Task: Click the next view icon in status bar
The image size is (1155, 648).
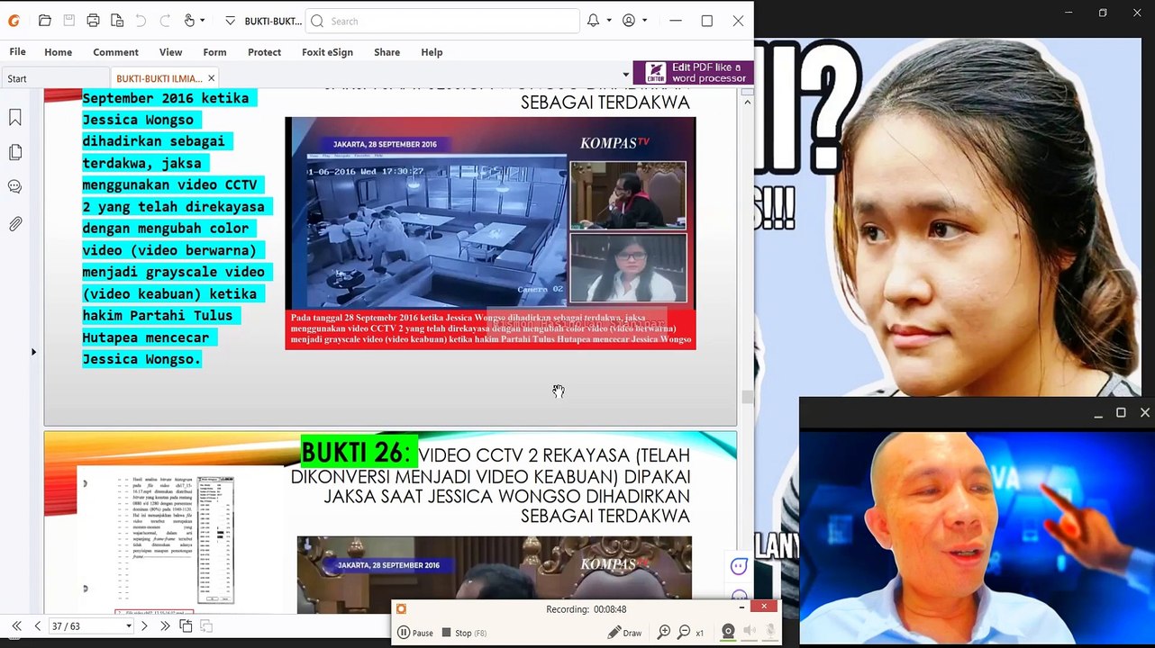Action: (206, 625)
